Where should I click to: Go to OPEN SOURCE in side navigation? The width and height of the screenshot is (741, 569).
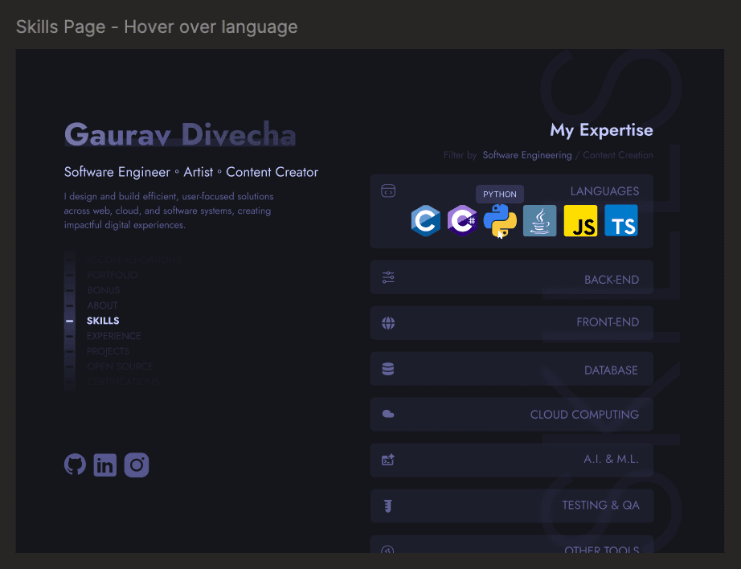tap(120, 366)
